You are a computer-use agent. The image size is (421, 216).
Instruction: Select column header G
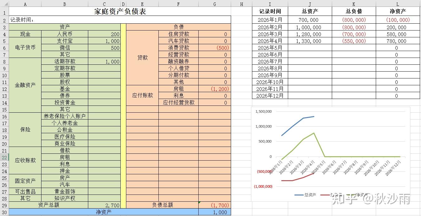tap(215, 4)
